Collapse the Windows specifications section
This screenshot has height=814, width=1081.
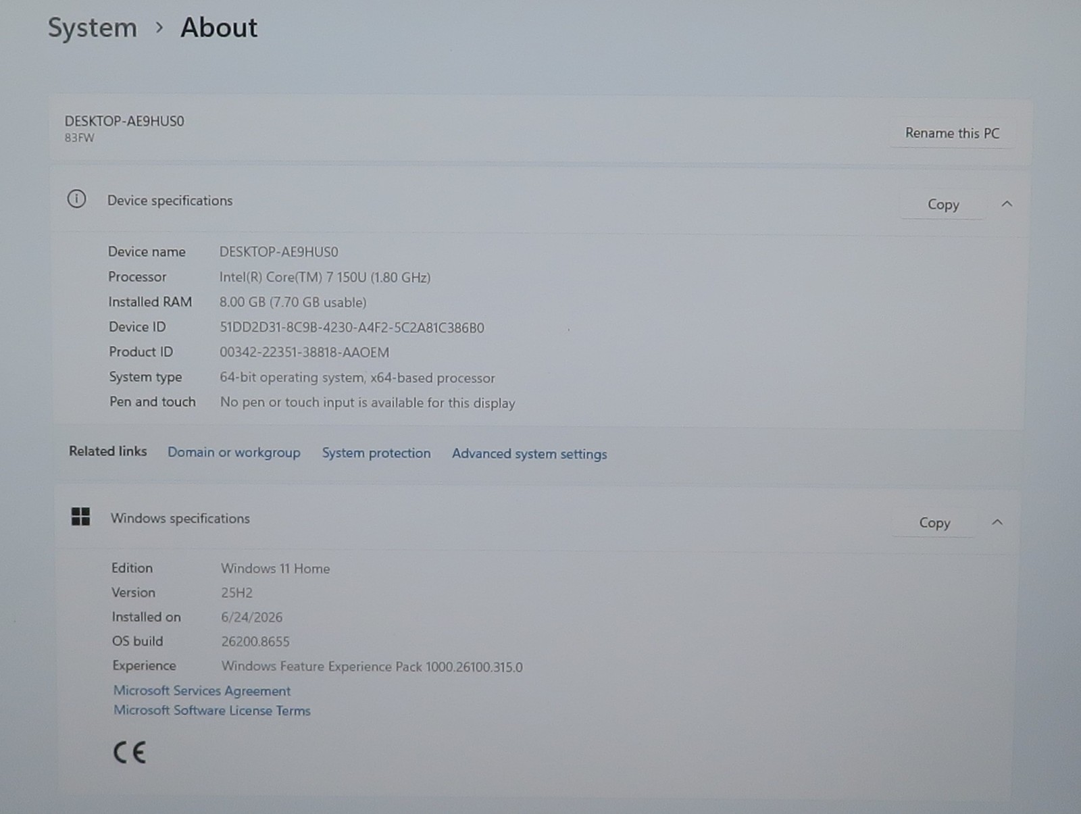(997, 522)
